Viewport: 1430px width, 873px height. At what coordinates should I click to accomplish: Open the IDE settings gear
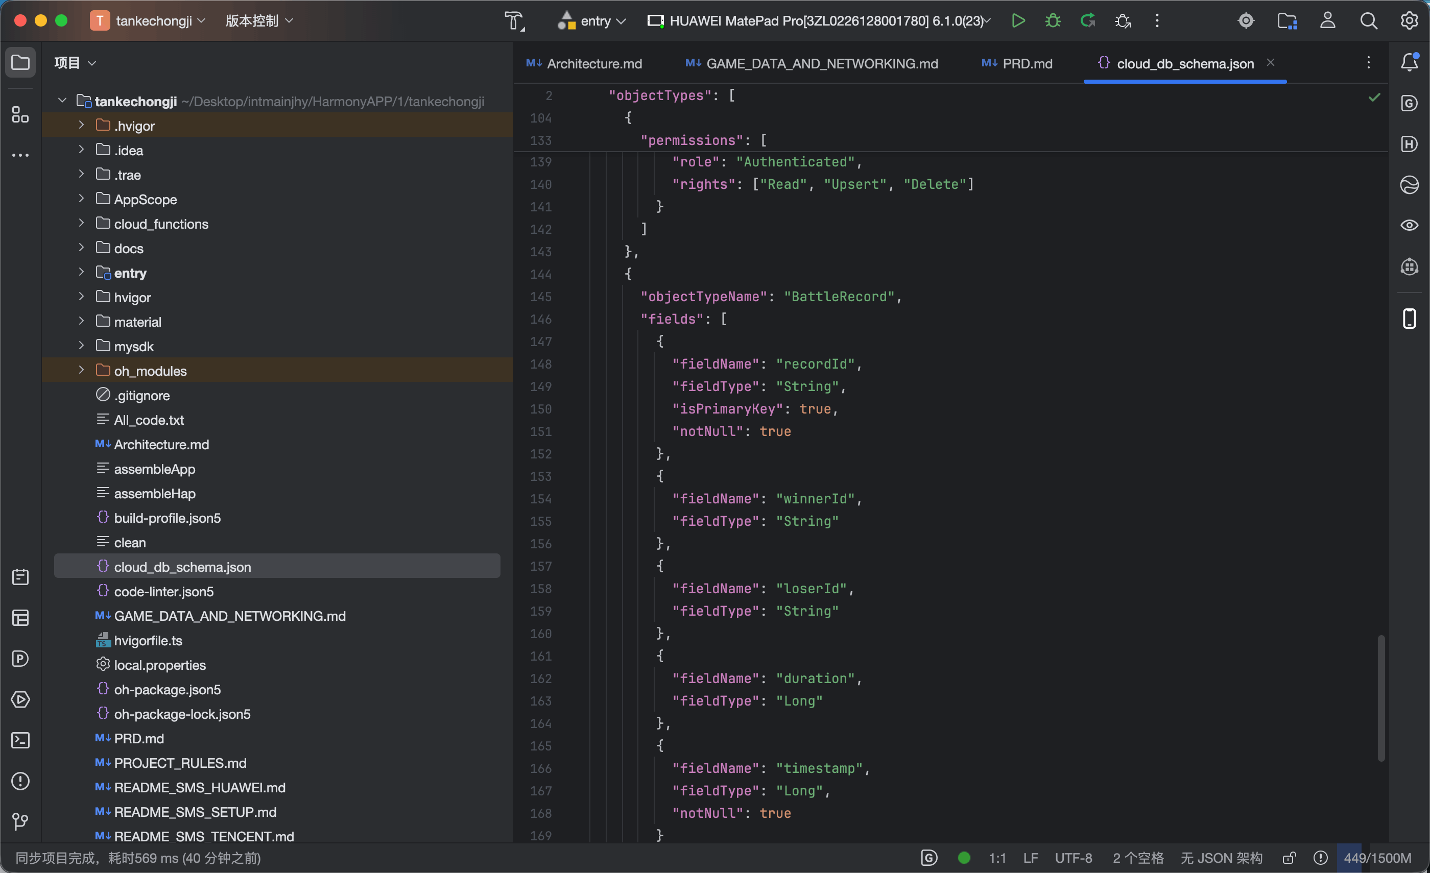(1410, 21)
